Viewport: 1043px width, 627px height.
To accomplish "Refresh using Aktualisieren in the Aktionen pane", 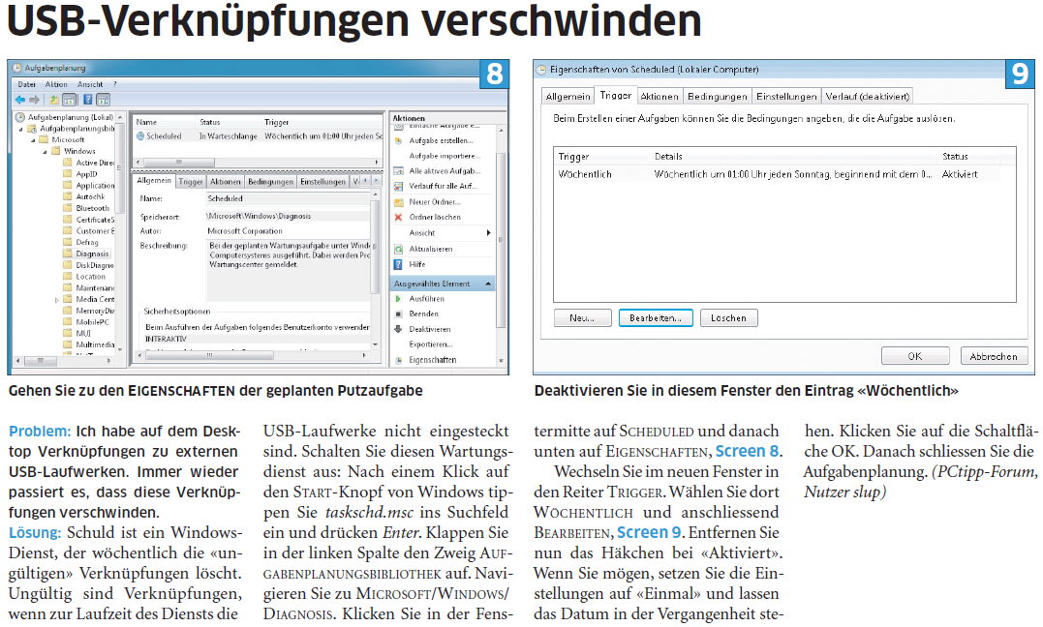I will coord(430,250).
